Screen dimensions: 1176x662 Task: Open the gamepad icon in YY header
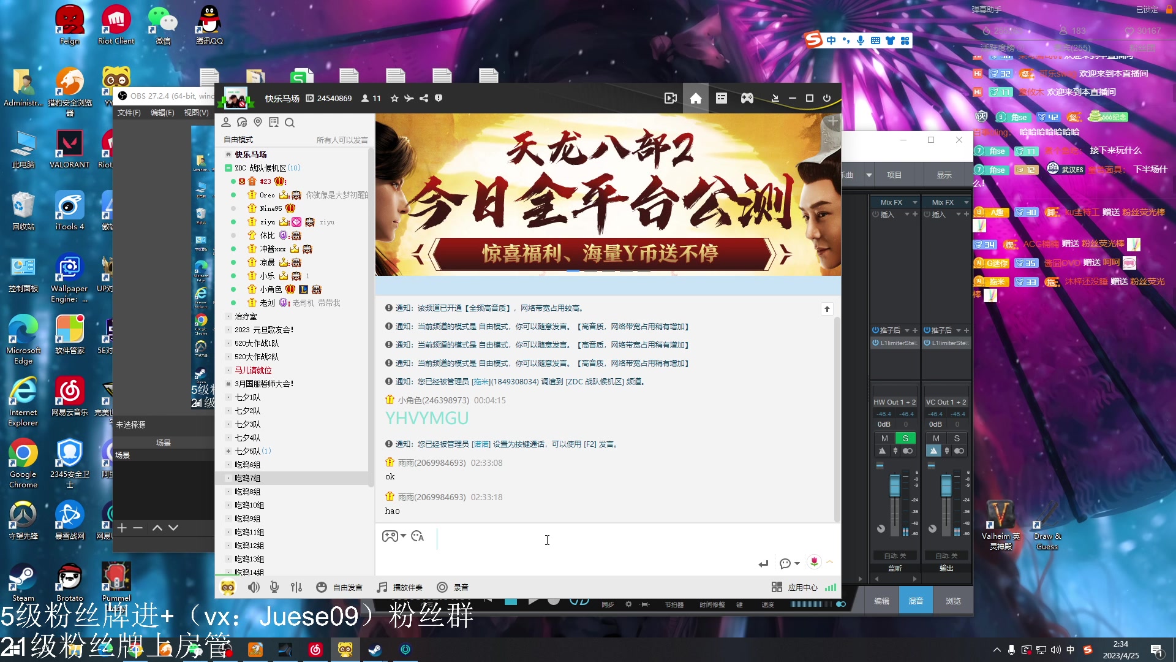point(747,98)
